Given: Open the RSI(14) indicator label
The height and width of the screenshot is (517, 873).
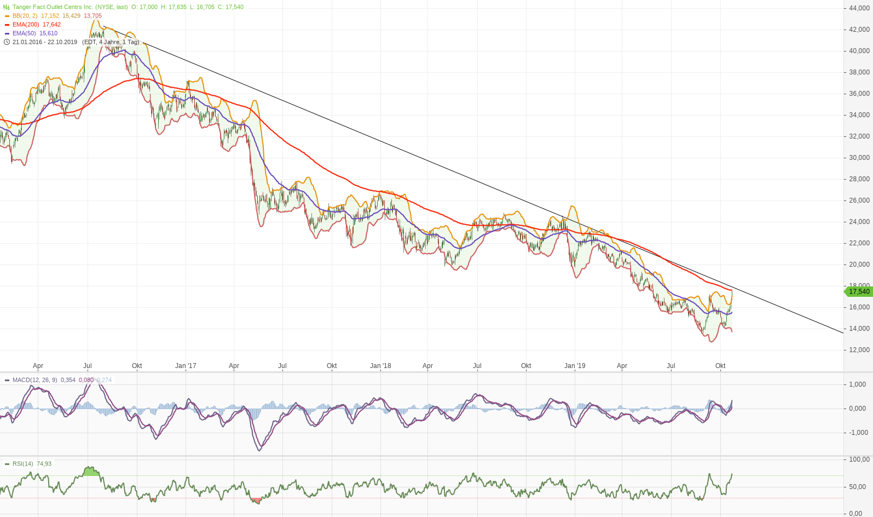Looking at the screenshot, I should [x=23, y=464].
